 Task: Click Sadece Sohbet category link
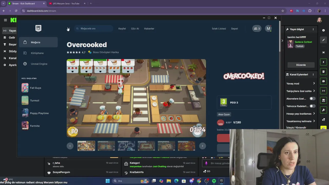point(303,42)
